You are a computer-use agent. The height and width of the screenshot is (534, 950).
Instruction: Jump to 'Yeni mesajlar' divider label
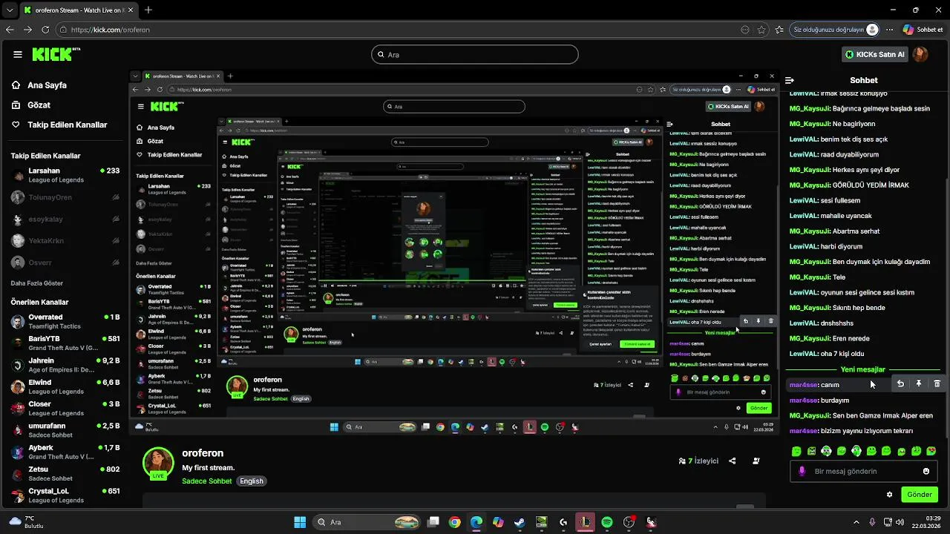[862, 369]
